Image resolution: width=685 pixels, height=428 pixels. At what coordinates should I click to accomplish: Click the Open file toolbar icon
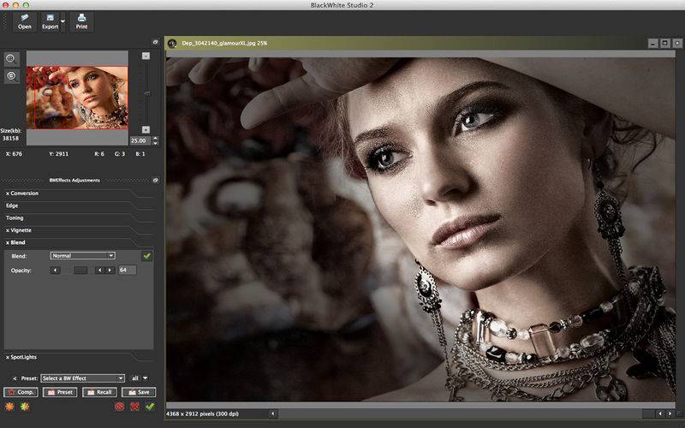[25, 21]
